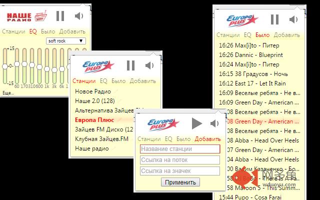Open the red Было history tab
This screenshot has width=320, height=200.
[262, 35]
